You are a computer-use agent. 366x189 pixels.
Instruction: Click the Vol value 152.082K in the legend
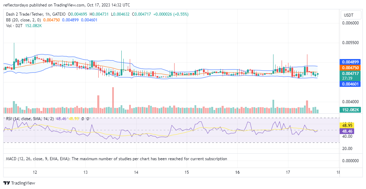click(x=33, y=26)
